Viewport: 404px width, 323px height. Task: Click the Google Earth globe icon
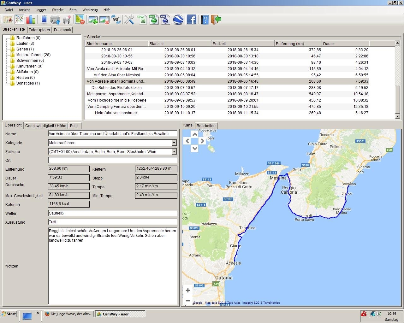click(x=178, y=20)
